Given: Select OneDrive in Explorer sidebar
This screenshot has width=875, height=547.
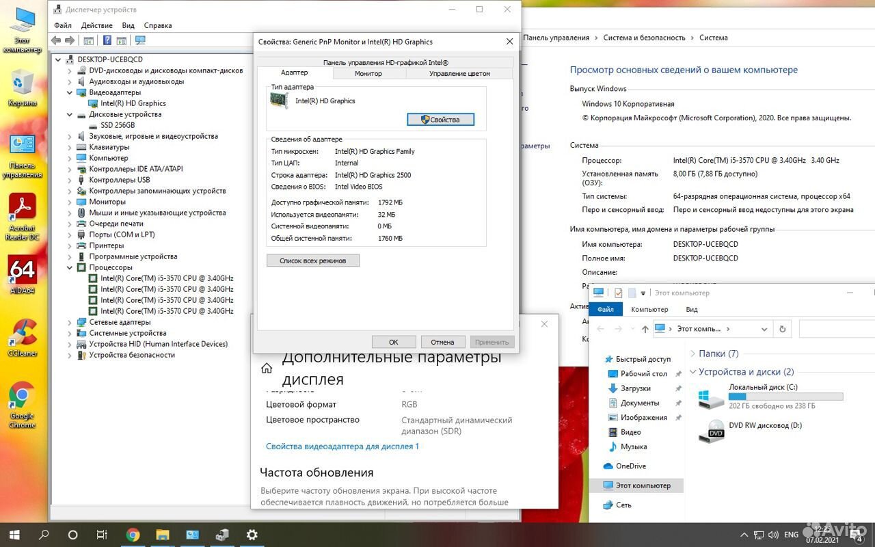Looking at the screenshot, I should 630,466.
